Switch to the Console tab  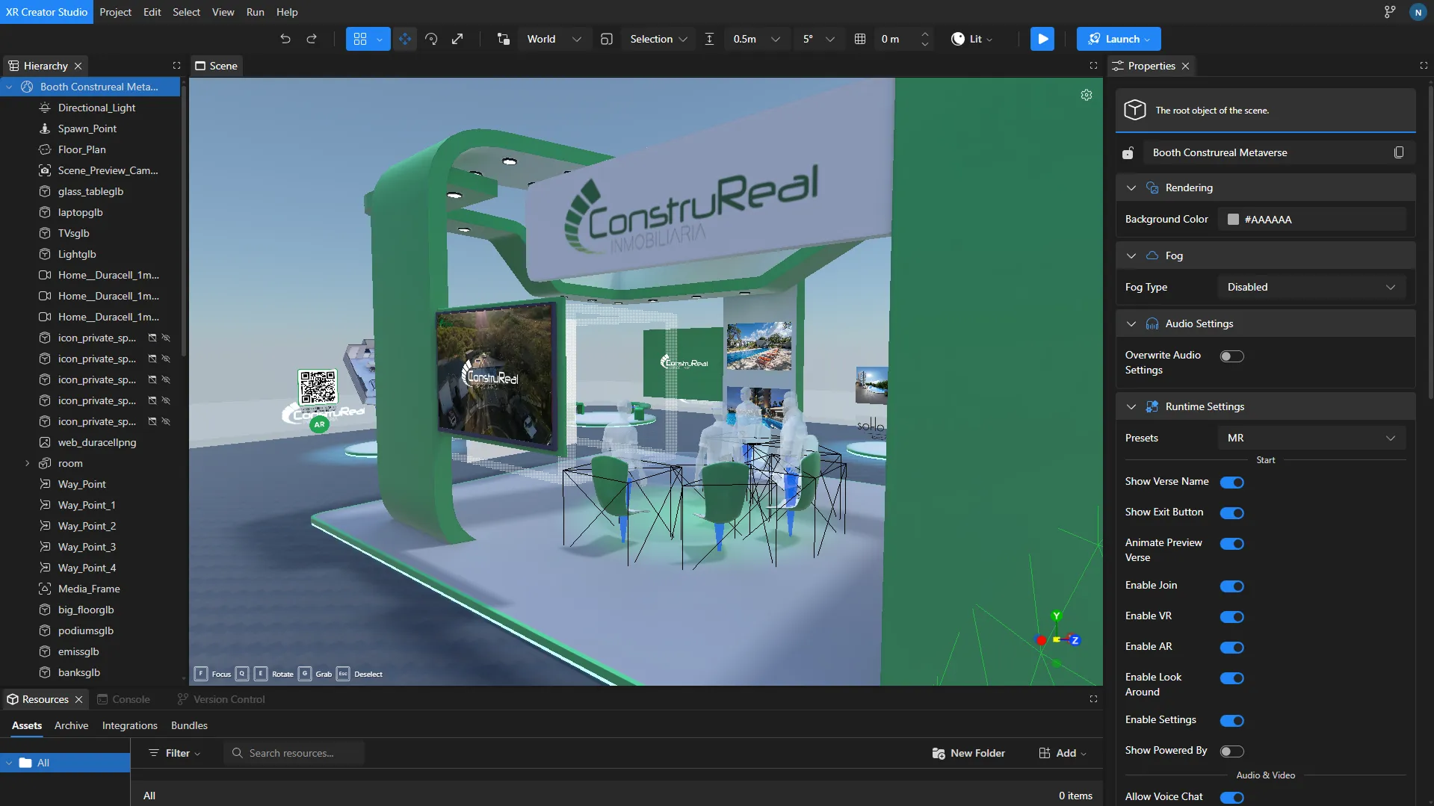[x=124, y=699]
